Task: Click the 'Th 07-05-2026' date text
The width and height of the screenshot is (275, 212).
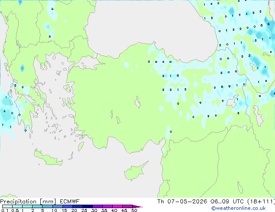Action: click(182, 202)
